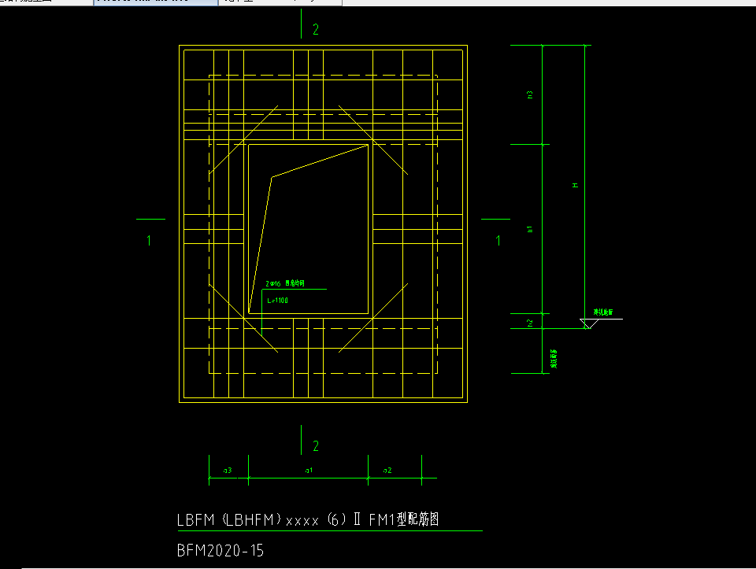The width and height of the screenshot is (756, 569).
Task: Click the white elevation triangle symbol
Action: [x=589, y=323]
